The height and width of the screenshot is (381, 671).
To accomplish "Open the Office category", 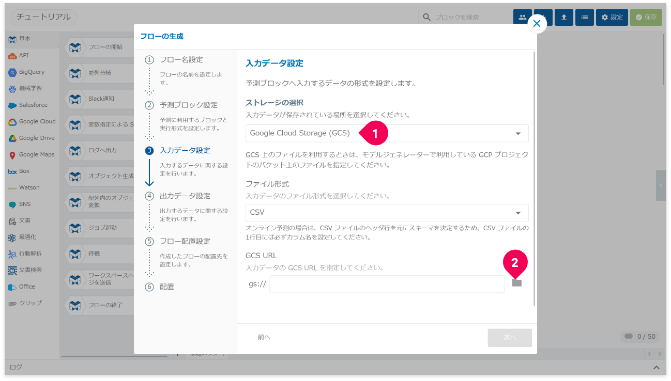I will tap(31, 287).
